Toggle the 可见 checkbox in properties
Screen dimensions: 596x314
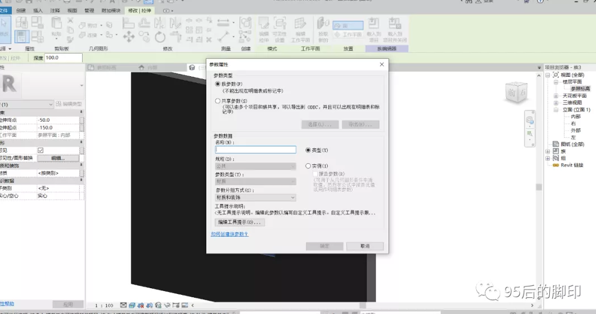point(40,150)
